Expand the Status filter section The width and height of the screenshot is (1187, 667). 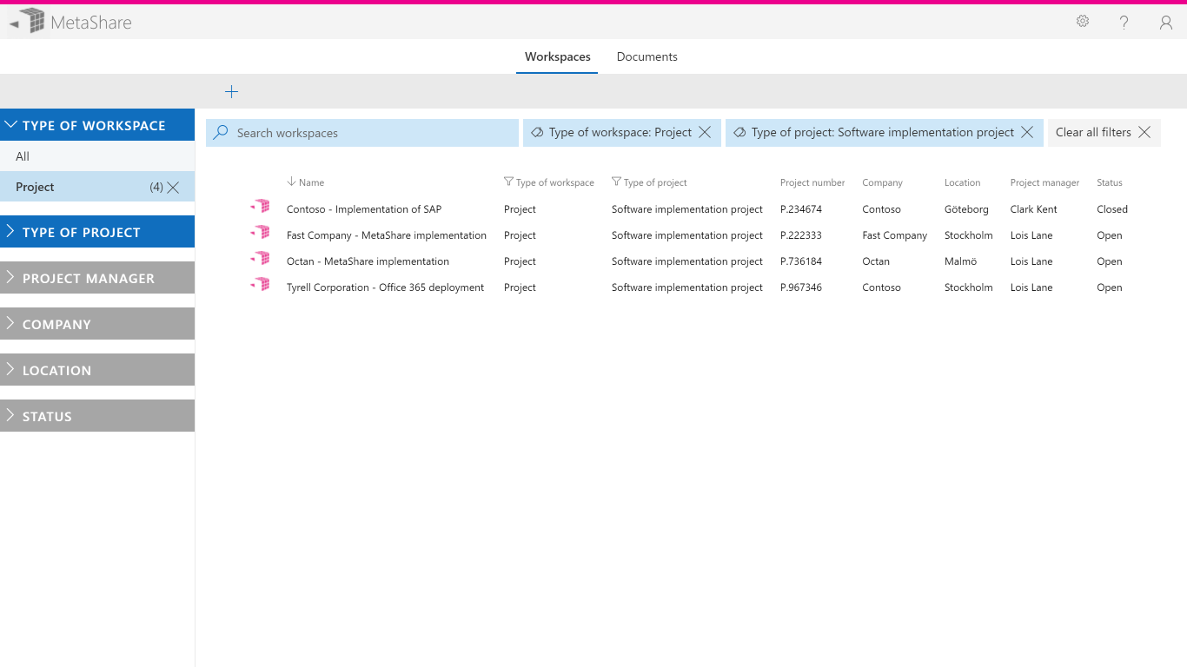(x=97, y=416)
